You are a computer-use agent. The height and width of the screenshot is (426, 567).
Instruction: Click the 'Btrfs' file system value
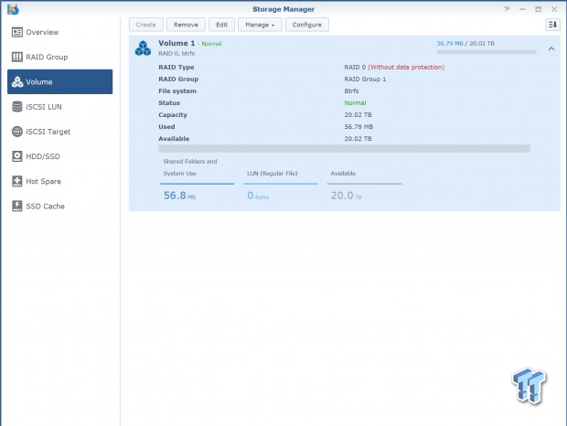pyautogui.click(x=351, y=91)
